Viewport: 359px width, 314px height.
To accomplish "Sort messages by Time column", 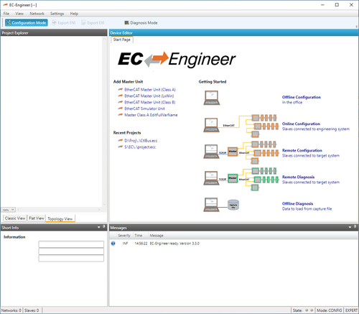I will tap(139, 236).
